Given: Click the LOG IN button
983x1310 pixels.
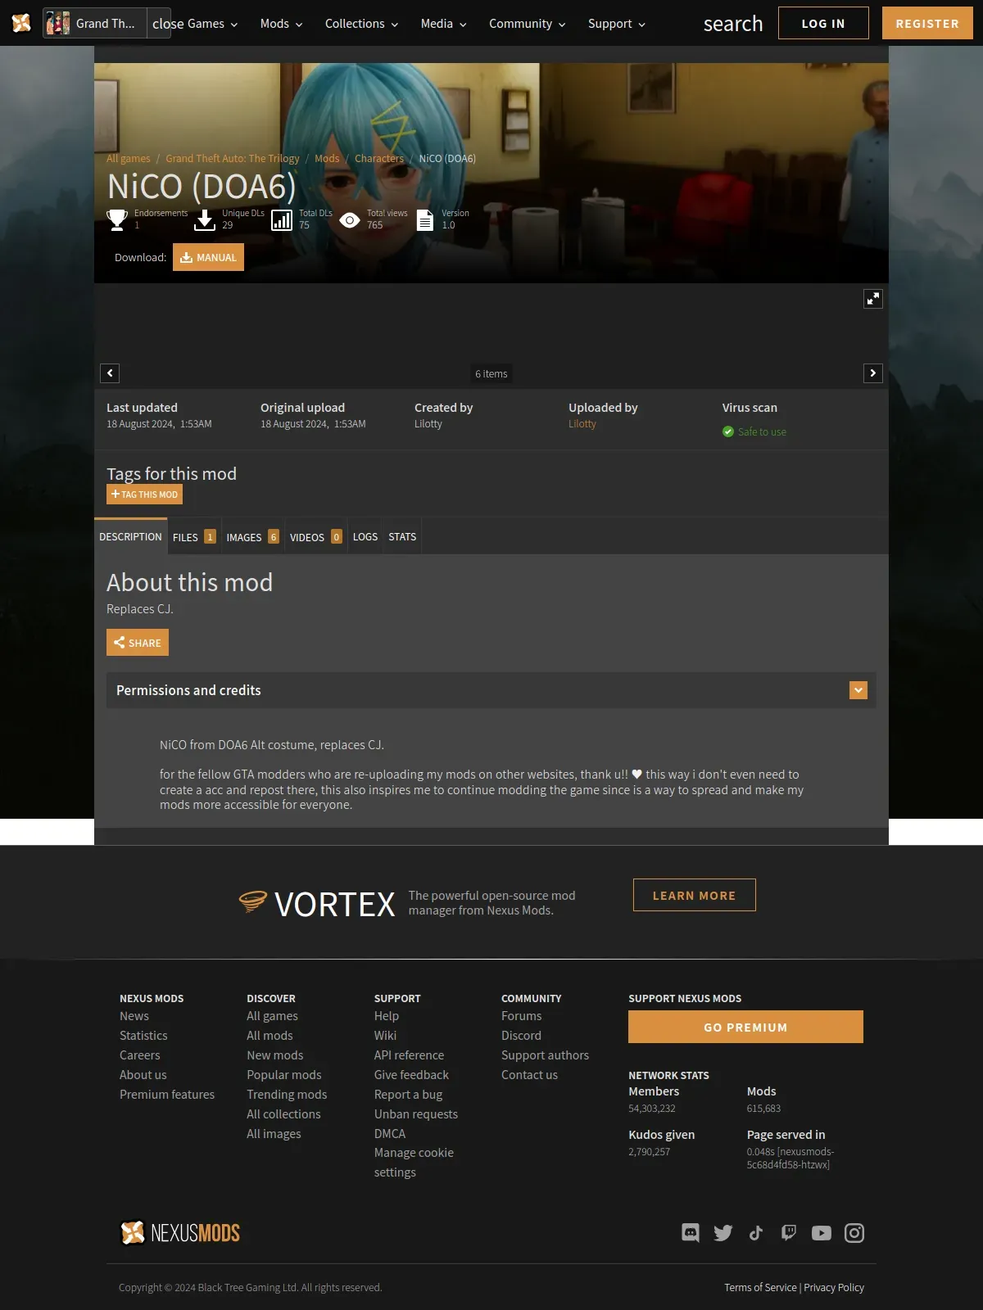Looking at the screenshot, I should [823, 23].
